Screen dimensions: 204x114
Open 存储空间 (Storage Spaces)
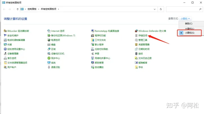(x=143, y=36)
